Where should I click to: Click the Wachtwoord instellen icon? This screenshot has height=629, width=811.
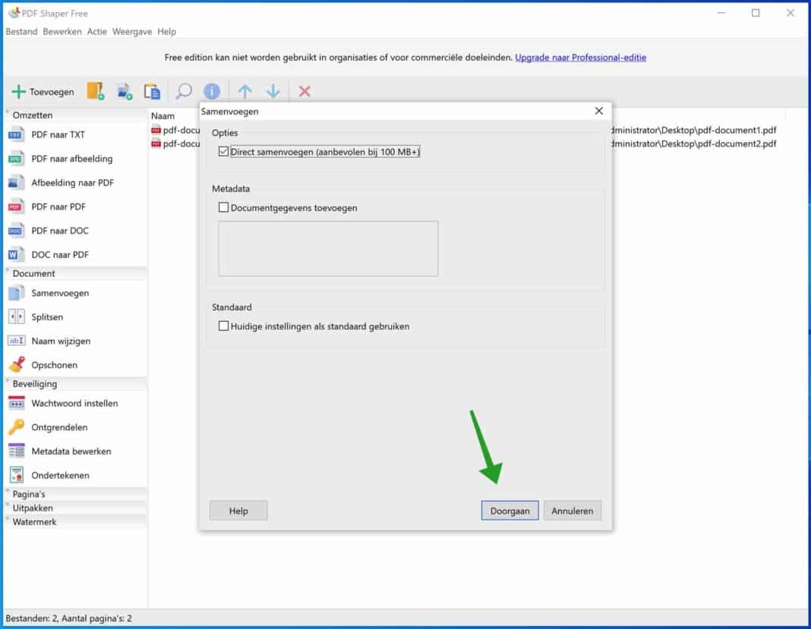(x=16, y=403)
